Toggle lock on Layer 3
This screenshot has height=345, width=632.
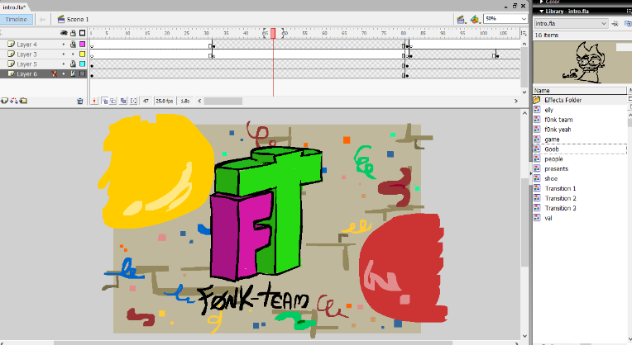73,54
